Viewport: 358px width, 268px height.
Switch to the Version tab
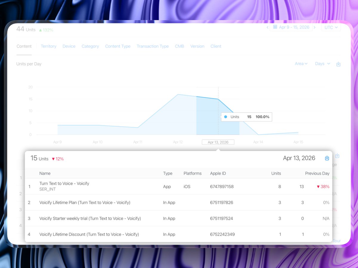(197, 46)
